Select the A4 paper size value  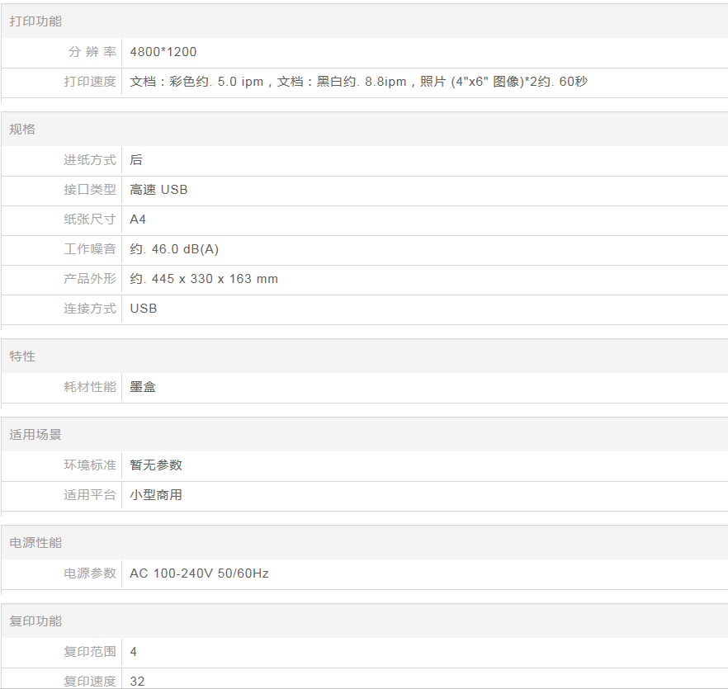pyautogui.click(x=138, y=219)
